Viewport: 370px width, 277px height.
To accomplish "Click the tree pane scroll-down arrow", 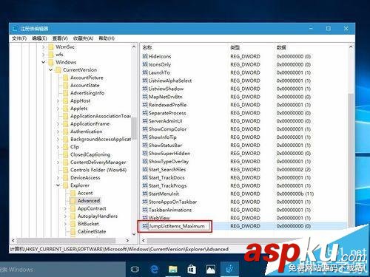I will (134, 234).
